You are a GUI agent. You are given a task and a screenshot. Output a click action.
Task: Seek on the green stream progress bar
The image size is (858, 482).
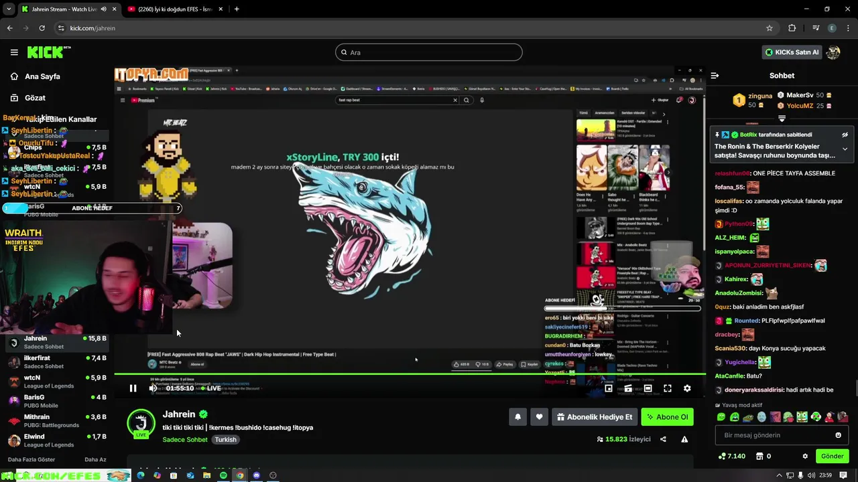410,374
